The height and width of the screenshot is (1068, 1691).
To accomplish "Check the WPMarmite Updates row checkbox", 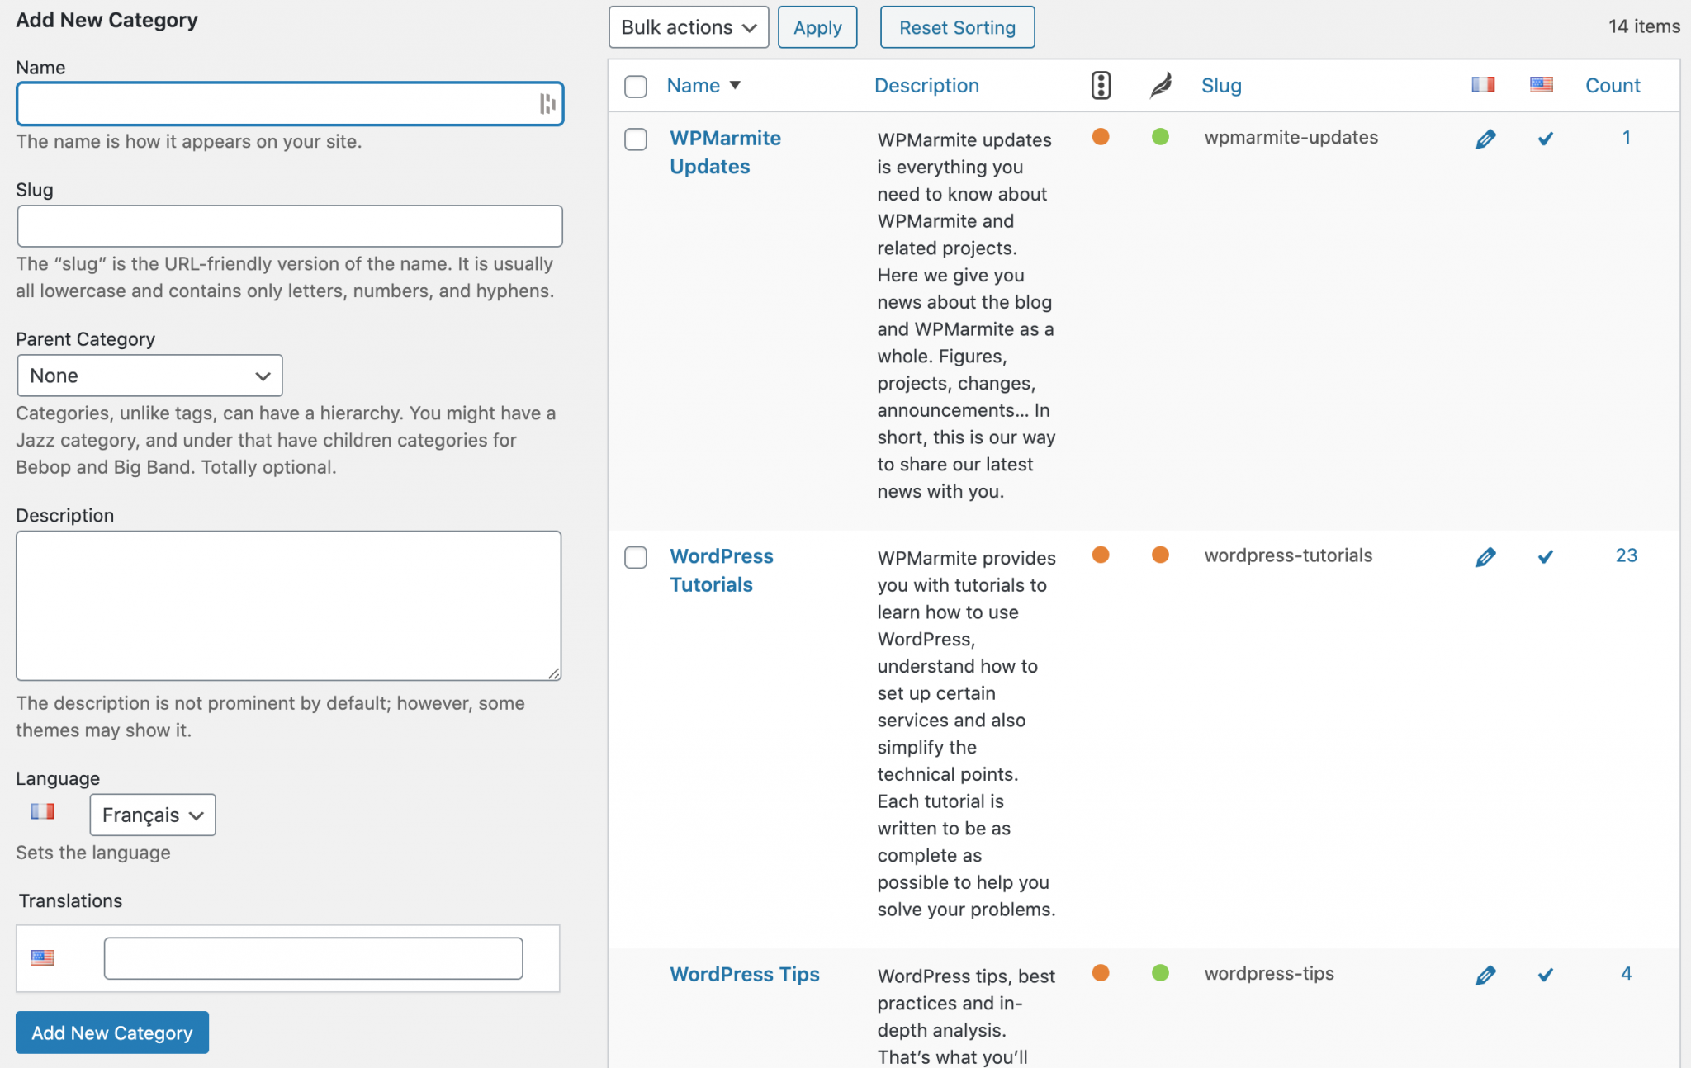I will coord(635,139).
